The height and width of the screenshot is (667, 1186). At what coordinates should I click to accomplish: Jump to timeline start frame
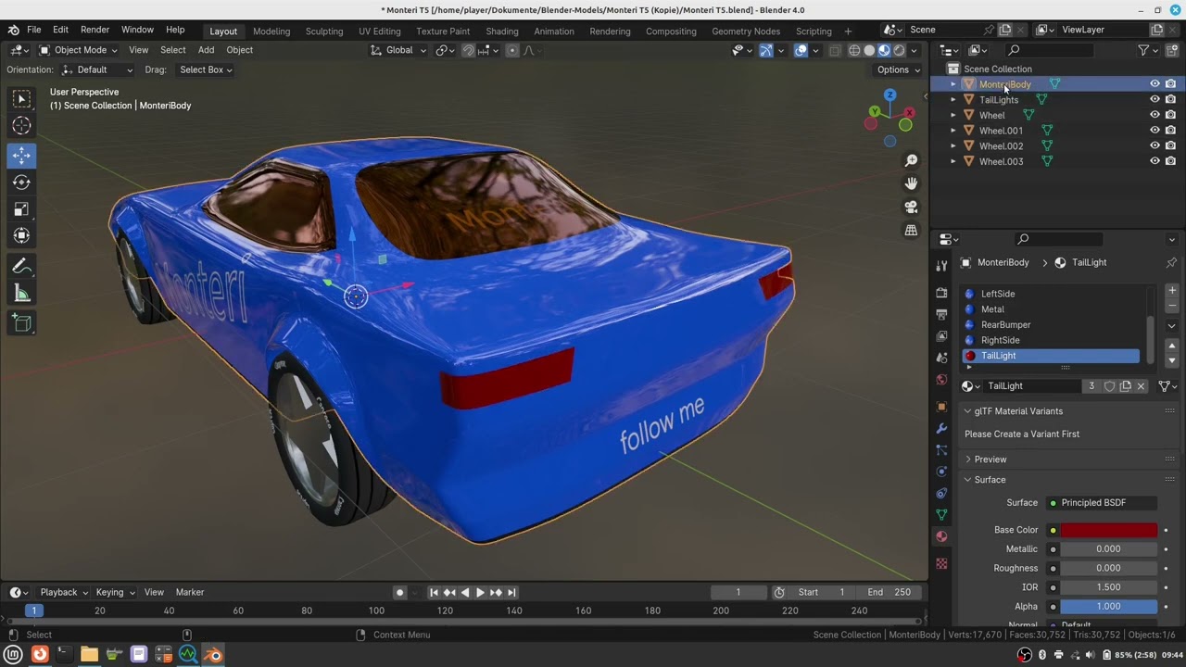pyautogui.click(x=434, y=592)
